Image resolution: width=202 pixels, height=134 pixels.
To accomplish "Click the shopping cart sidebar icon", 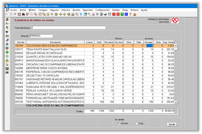I will tap(7, 32).
